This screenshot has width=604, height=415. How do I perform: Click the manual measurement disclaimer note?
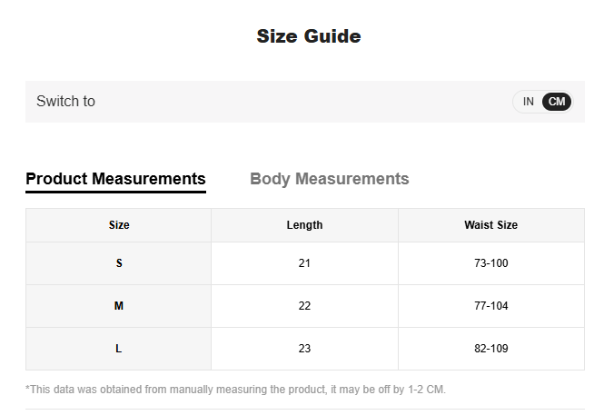(x=236, y=390)
